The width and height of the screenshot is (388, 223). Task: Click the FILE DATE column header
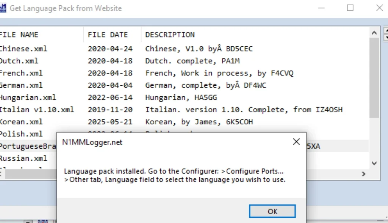coord(108,35)
